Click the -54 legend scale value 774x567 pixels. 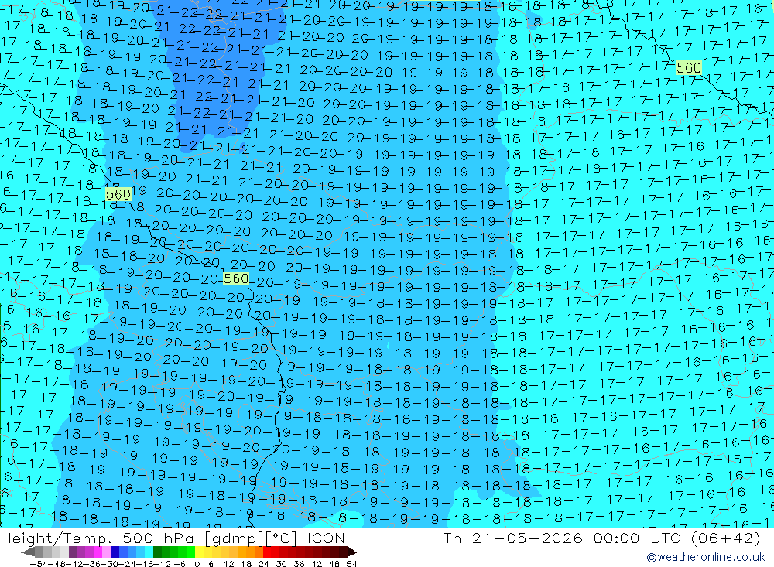[x=39, y=564]
